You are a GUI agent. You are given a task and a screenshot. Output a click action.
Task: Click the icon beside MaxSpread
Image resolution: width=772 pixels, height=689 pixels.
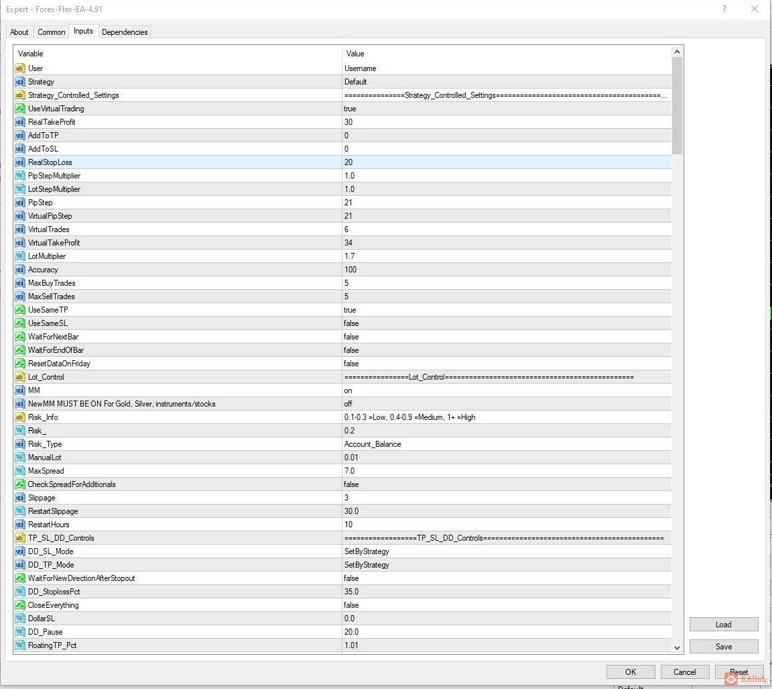(19, 471)
